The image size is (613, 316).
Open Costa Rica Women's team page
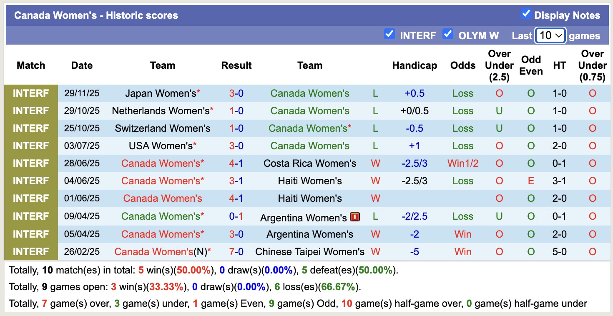310,163
